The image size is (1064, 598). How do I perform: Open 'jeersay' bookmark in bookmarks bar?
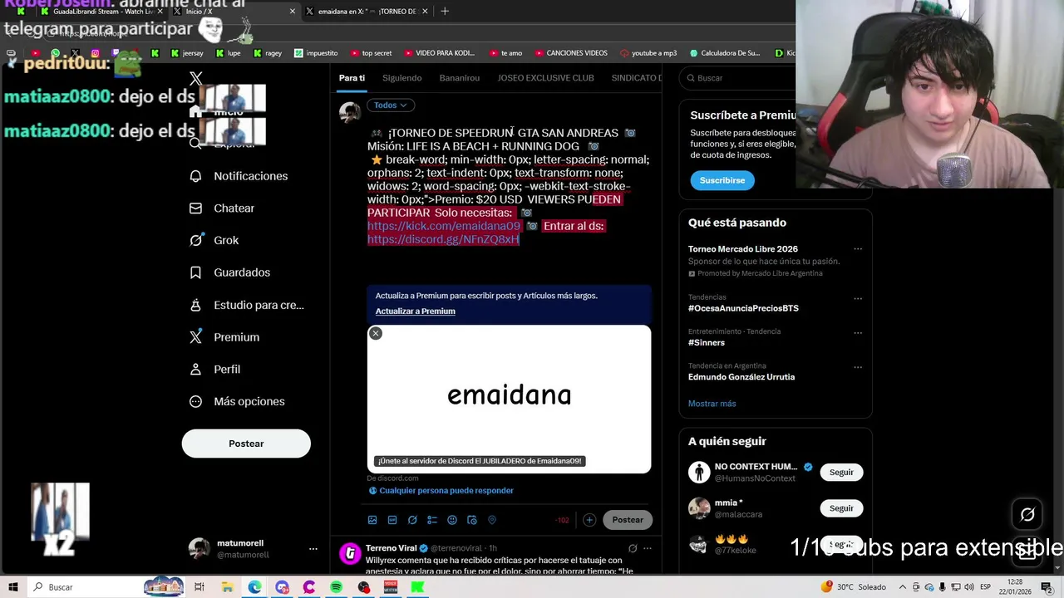click(187, 53)
